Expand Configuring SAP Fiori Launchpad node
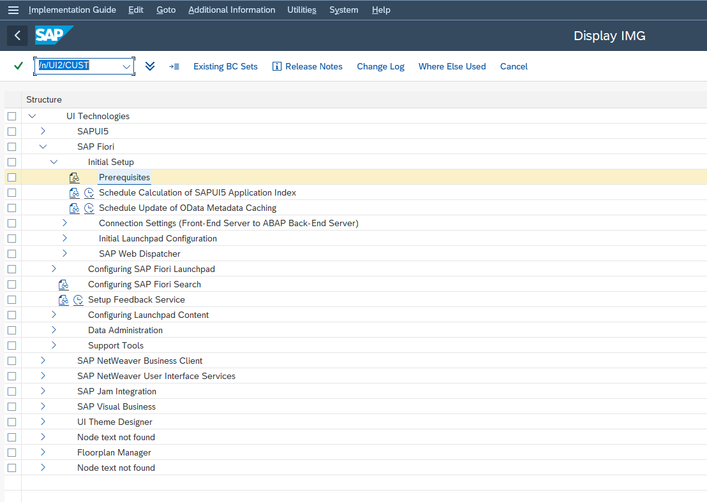The height and width of the screenshot is (502, 707). (x=54, y=269)
